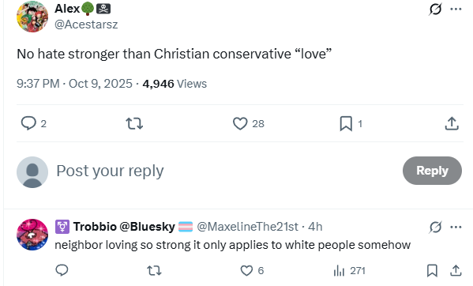The height and width of the screenshot is (286, 473).
Task: Share Alex's post via share icon
Action: (452, 123)
